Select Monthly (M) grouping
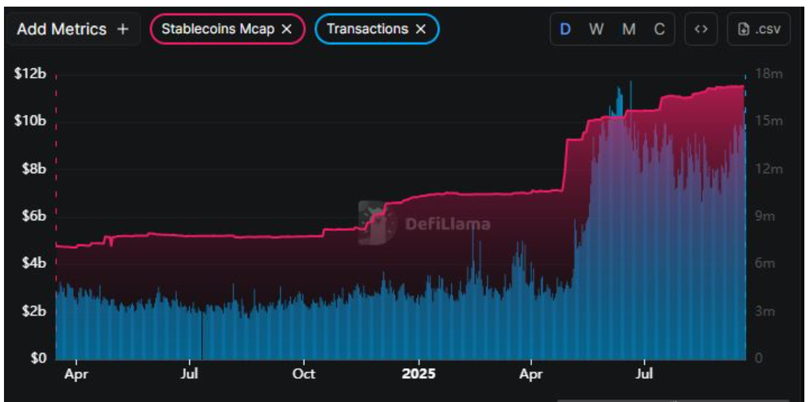This screenshot has height=402, width=809. [628, 29]
